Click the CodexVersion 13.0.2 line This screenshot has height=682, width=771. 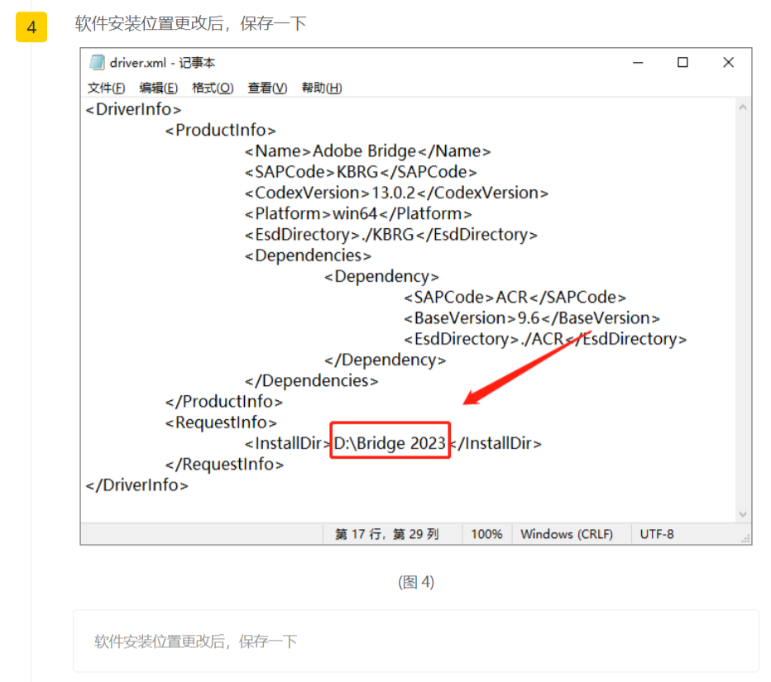click(396, 193)
